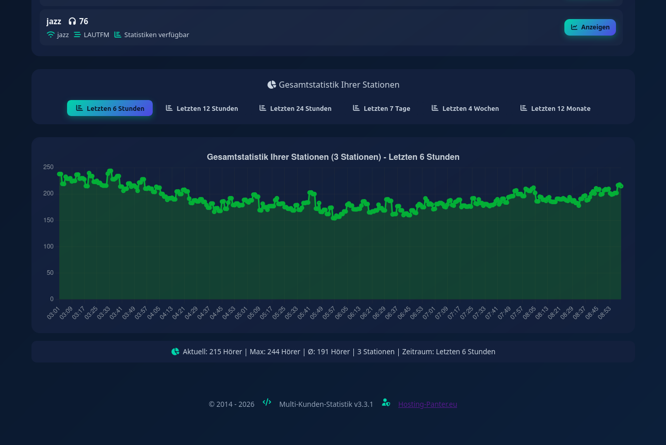Image resolution: width=666 pixels, height=445 pixels.
Task: Switch to Letzten 7 Tage range
Action: click(x=381, y=108)
